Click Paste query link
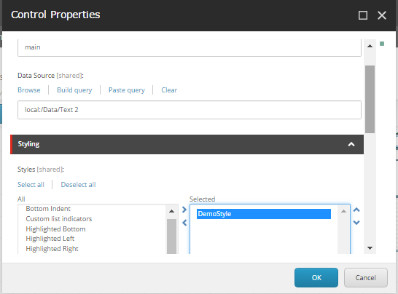 [x=127, y=90]
